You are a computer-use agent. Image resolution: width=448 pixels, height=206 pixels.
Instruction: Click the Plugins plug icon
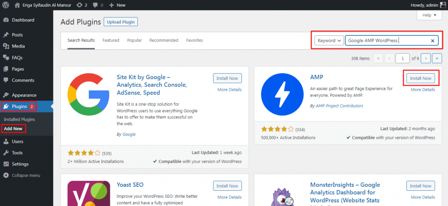coord(6,106)
